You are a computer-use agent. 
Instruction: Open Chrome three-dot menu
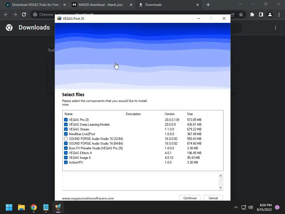click(279, 14)
